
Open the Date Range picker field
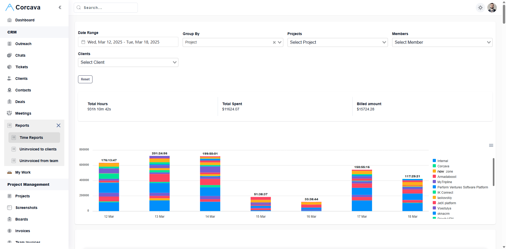[x=128, y=42]
